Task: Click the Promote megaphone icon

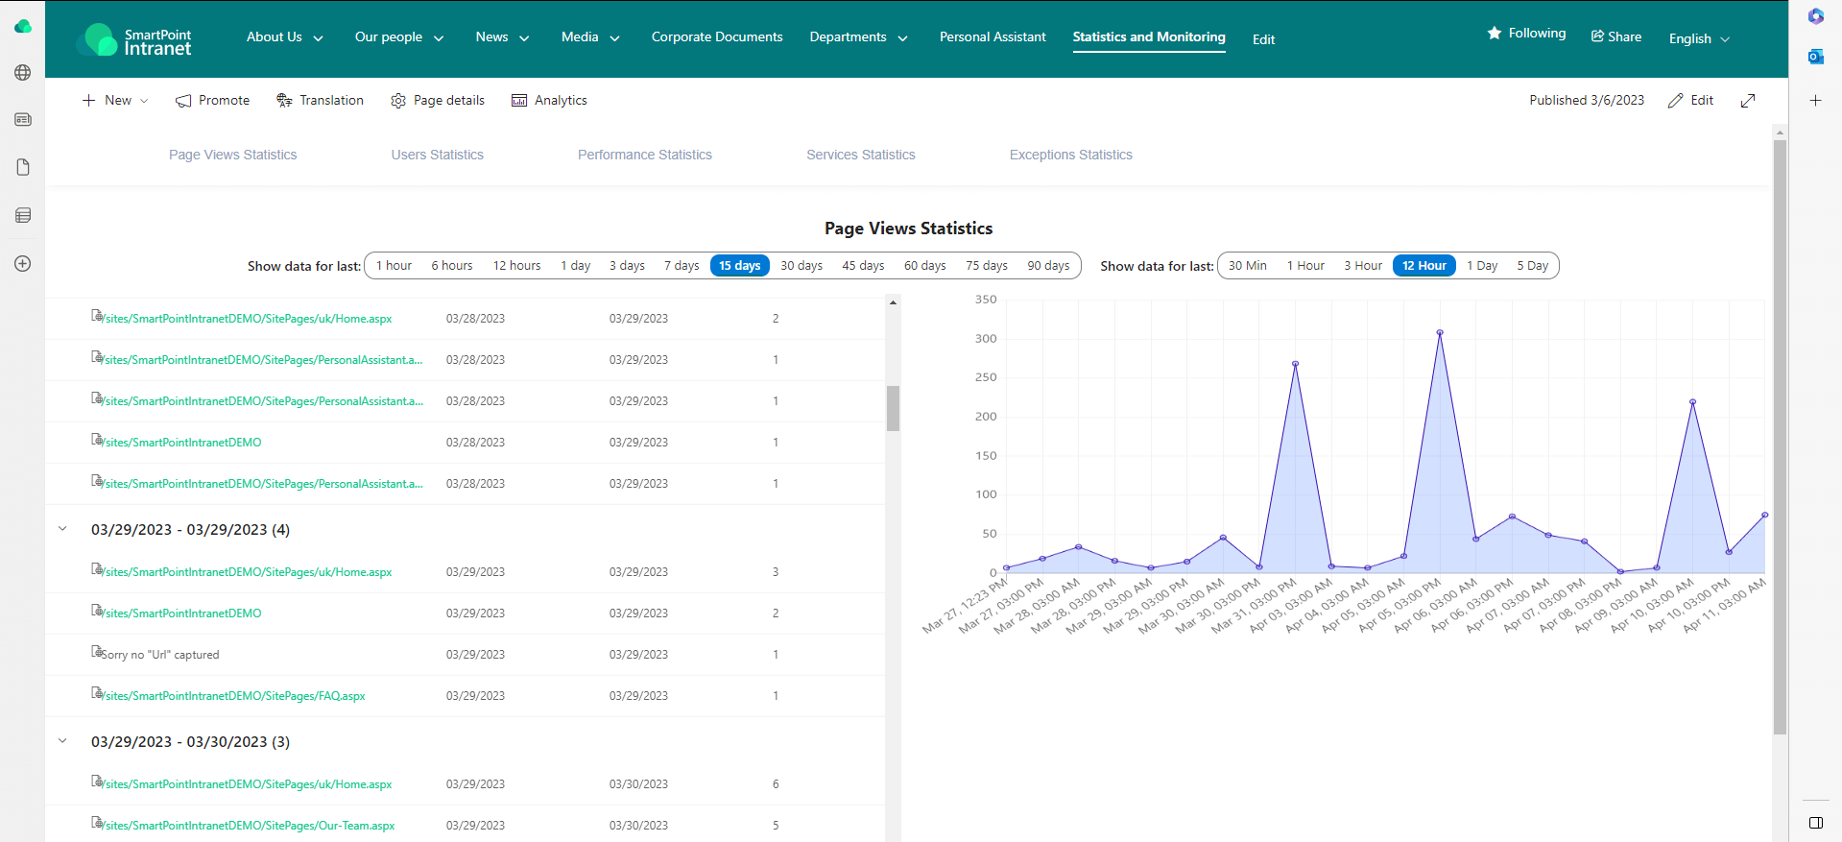Action: (x=183, y=101)
